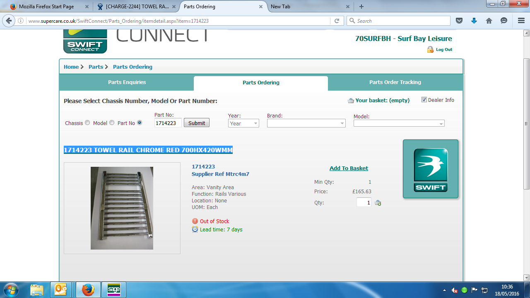Open Outlook from the taskbar

(x=61, y=290)
